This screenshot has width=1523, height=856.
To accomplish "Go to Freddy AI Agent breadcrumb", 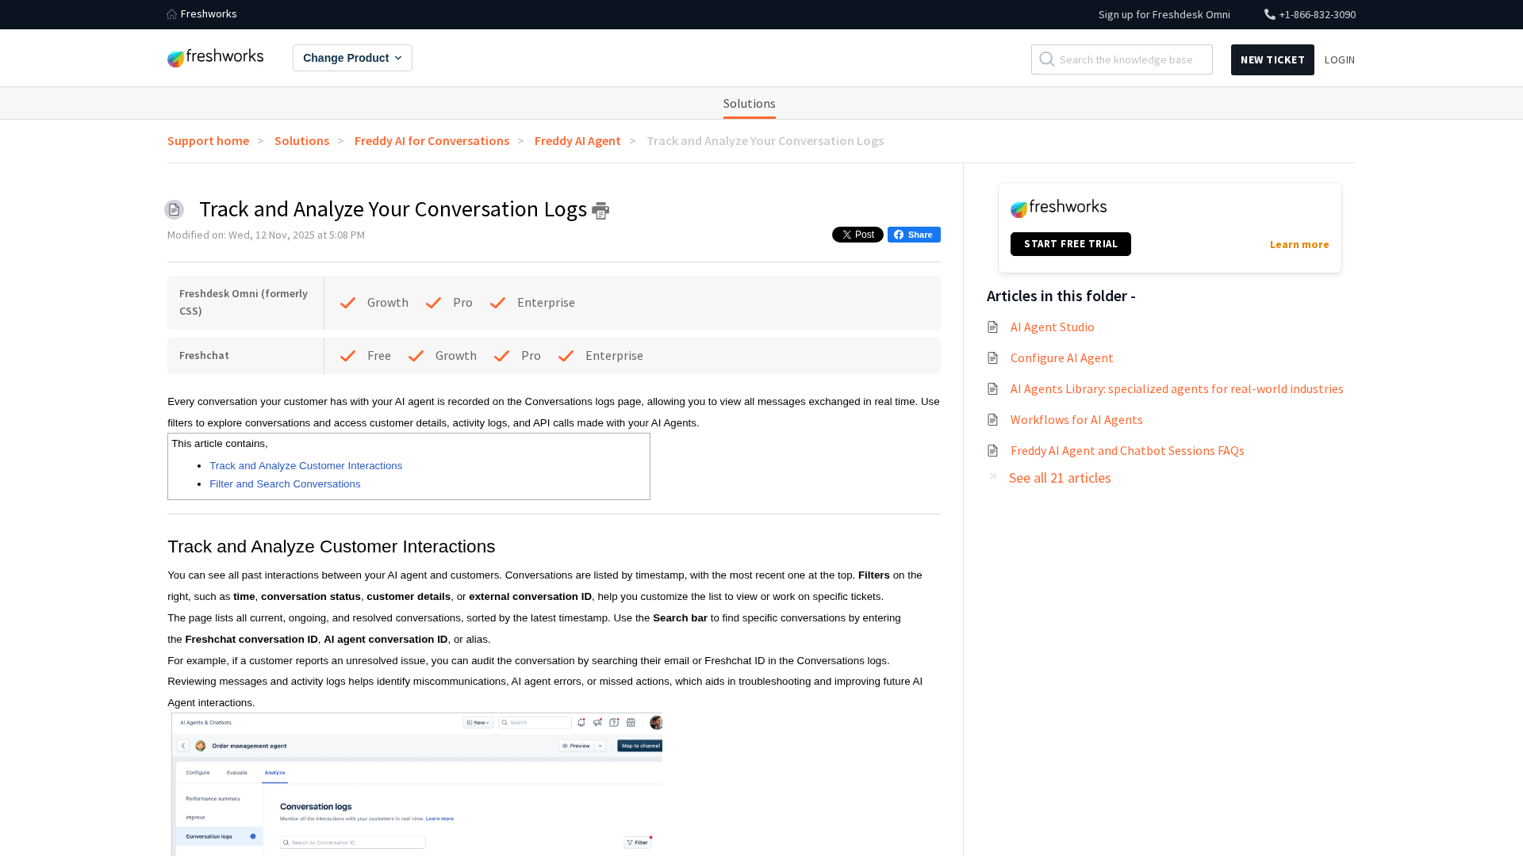I will tap(577, 140).
